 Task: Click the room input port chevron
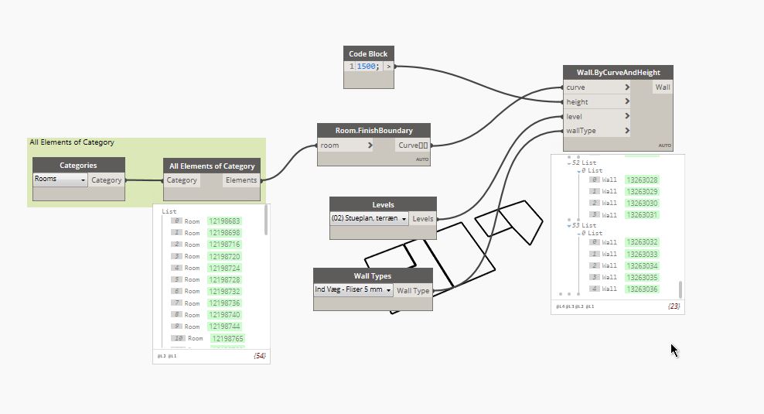[x=370, y=145]
